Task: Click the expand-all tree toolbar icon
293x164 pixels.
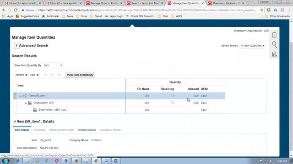Action: click(46, 75)
